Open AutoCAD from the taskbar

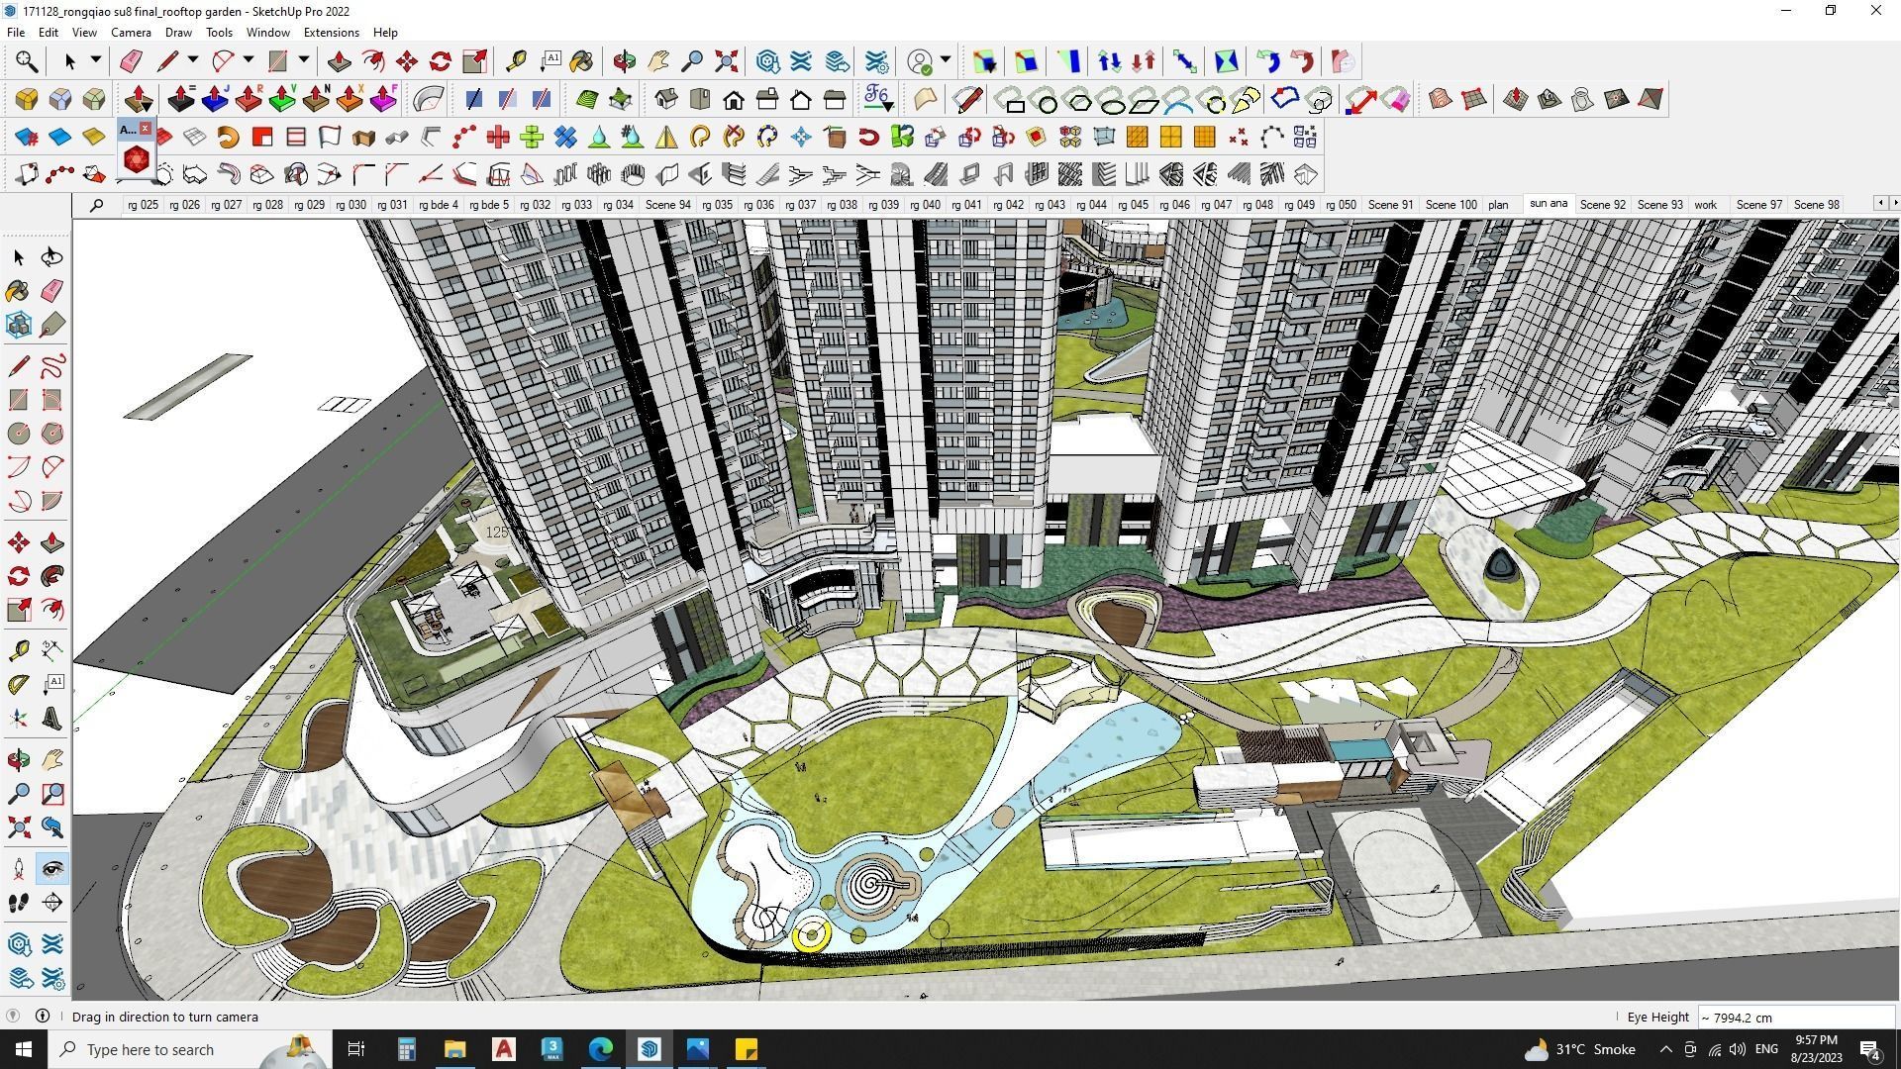[x=503, y=1049]
